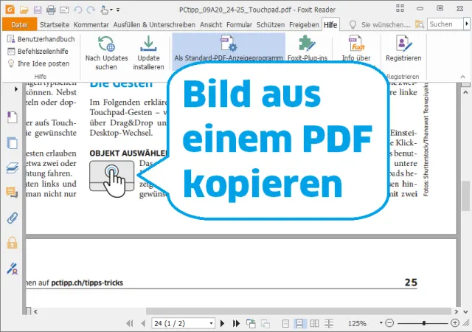472x332 pixels.
Task: Open the digital signatures panel icon
Action: pyautogui.click(x=12, y=269)
